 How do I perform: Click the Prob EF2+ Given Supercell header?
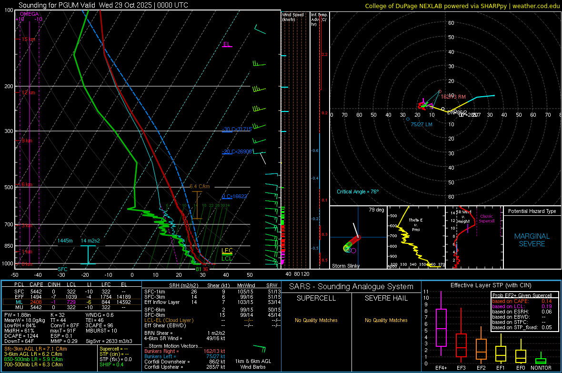pyautogui.click(x=522, y=295)
